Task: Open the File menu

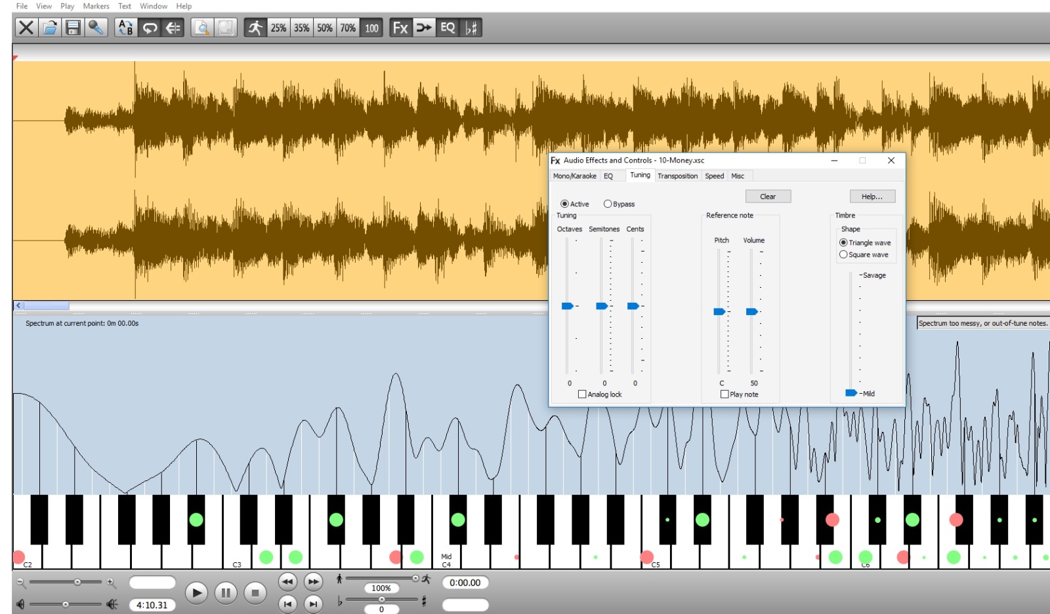Action: tap(22, 6)
